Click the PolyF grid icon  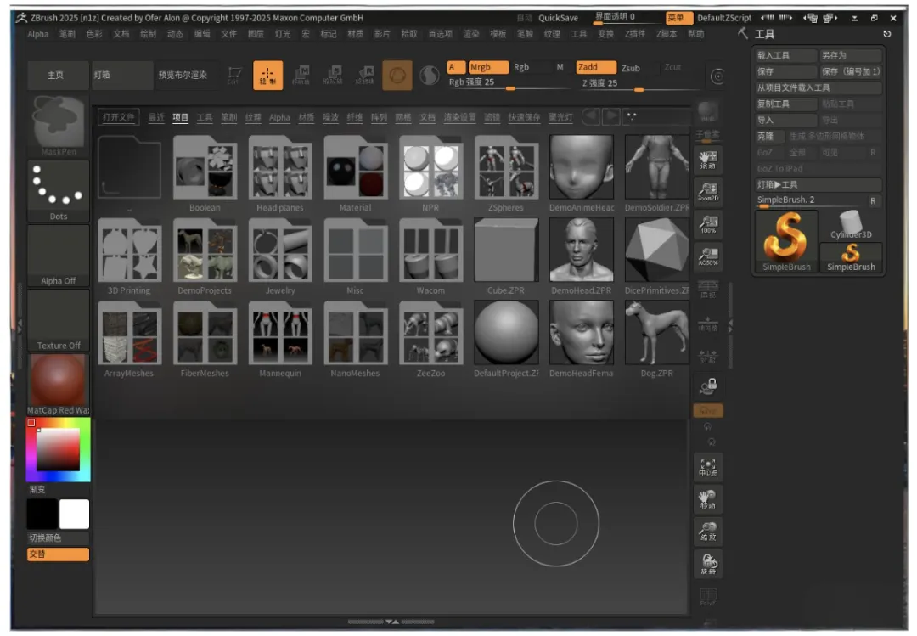coord(707,596)
